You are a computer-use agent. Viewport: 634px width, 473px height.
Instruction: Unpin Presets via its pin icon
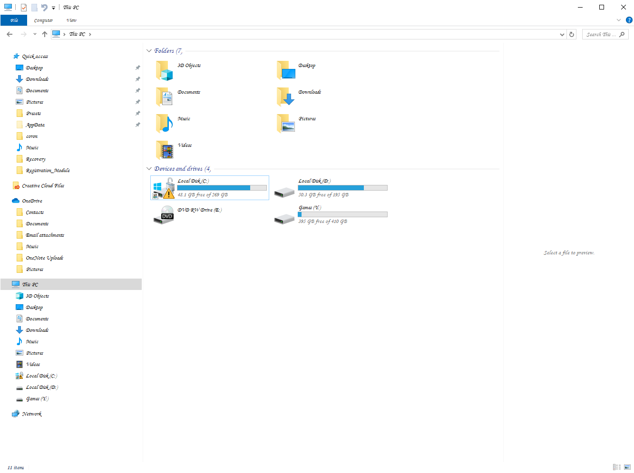[x=137, y=113]
